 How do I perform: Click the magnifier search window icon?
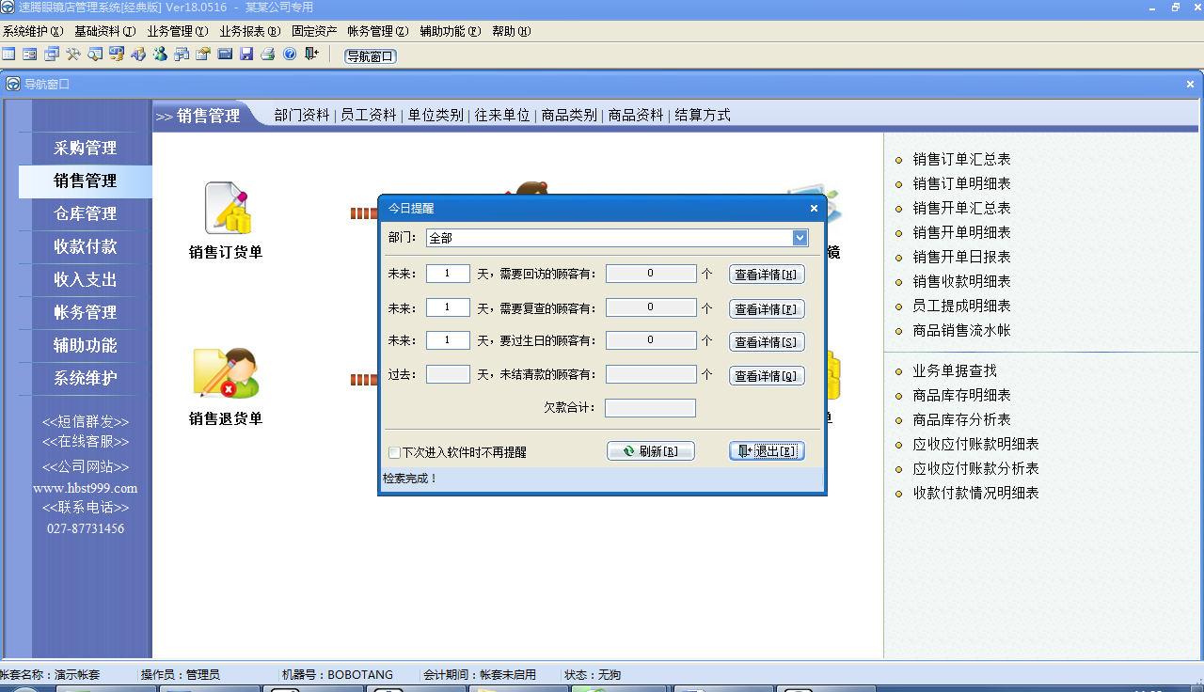[x=95, y=55]
